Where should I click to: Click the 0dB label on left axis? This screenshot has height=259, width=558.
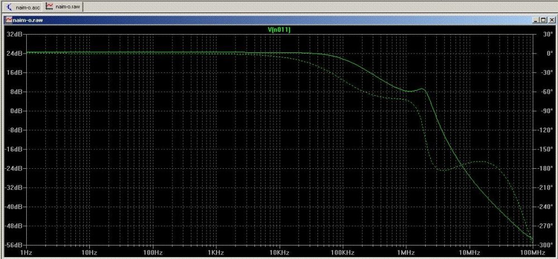[x=15, y=111]
